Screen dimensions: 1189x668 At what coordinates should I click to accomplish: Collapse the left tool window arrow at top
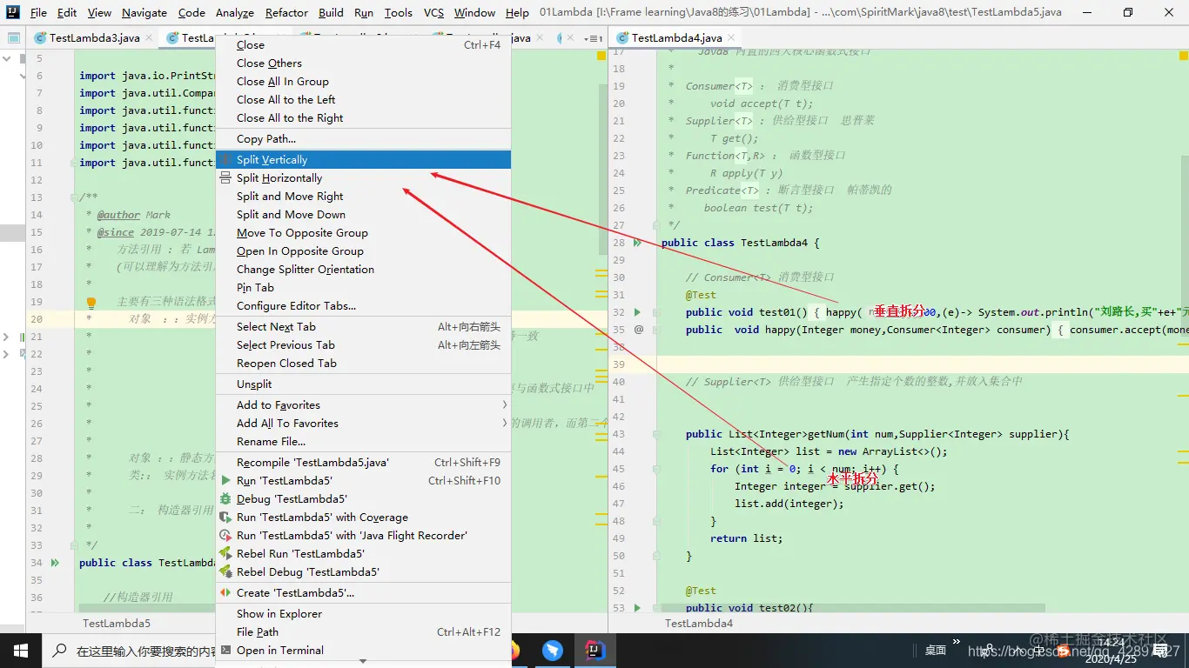coord(7,59)
